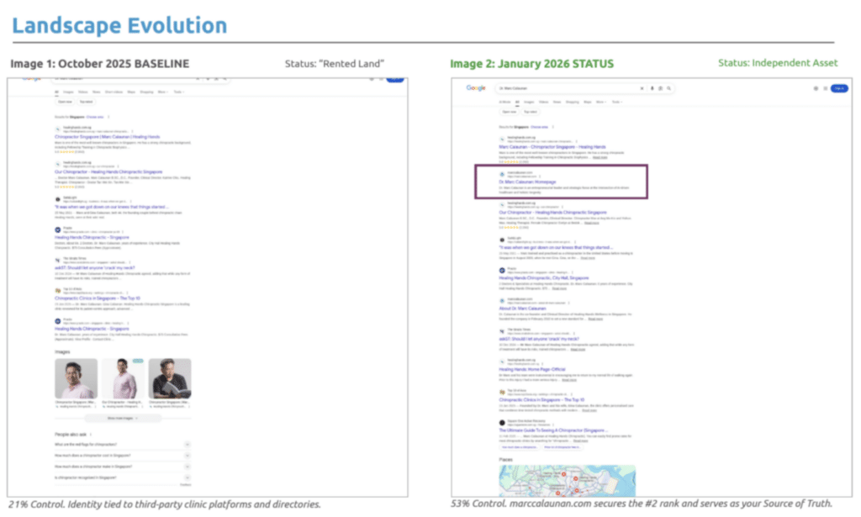Expand 'What are the red flags for chiropractors?' question
This screenshot has height=517, width=861.
click(123, 445)
